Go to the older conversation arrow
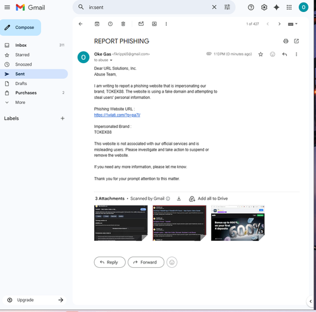The image size is (316, 312). coord(279,24)
